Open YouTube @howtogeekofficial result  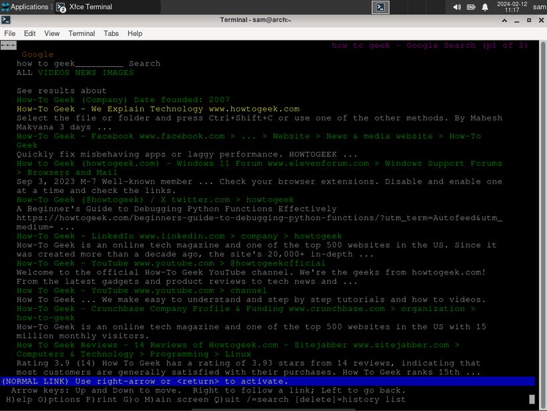click(x=171, y=263)
